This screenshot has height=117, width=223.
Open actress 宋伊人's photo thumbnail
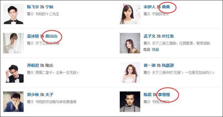point(130,14)
